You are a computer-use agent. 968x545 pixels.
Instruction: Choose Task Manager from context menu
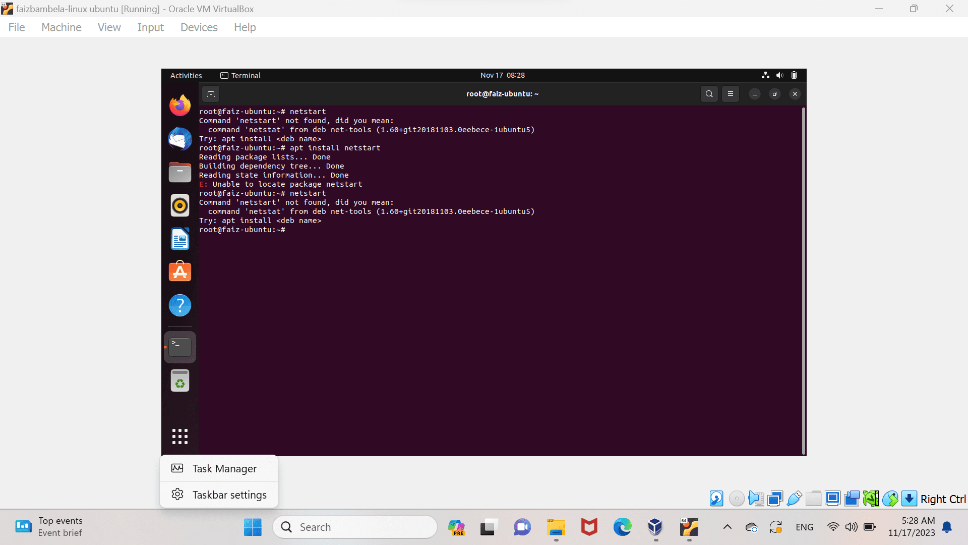coord(219,469)
